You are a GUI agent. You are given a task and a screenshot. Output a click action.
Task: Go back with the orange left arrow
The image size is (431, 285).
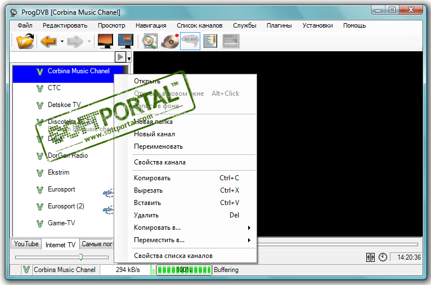[x=48, y=42]
